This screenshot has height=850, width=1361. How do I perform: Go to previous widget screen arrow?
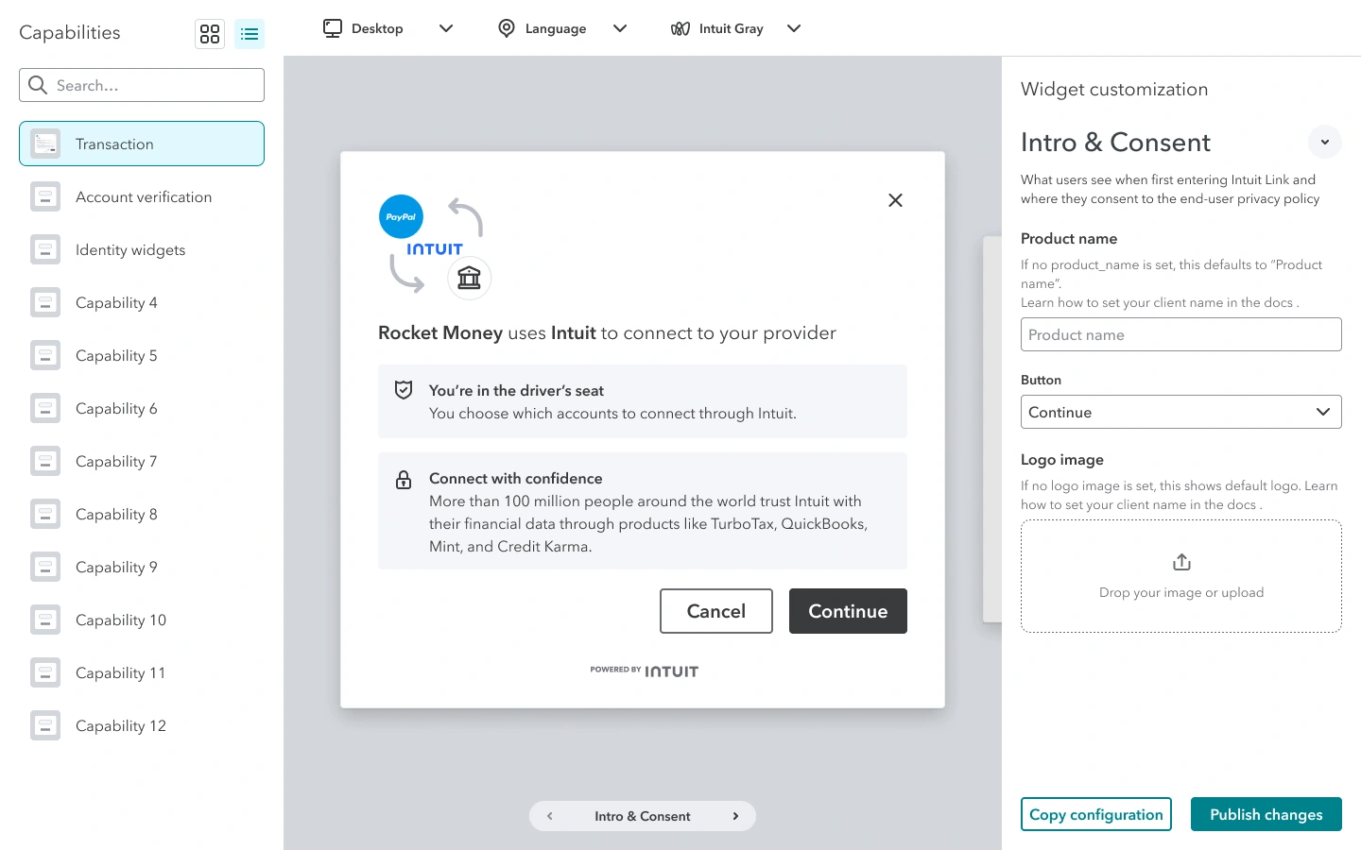click(550, 816)
